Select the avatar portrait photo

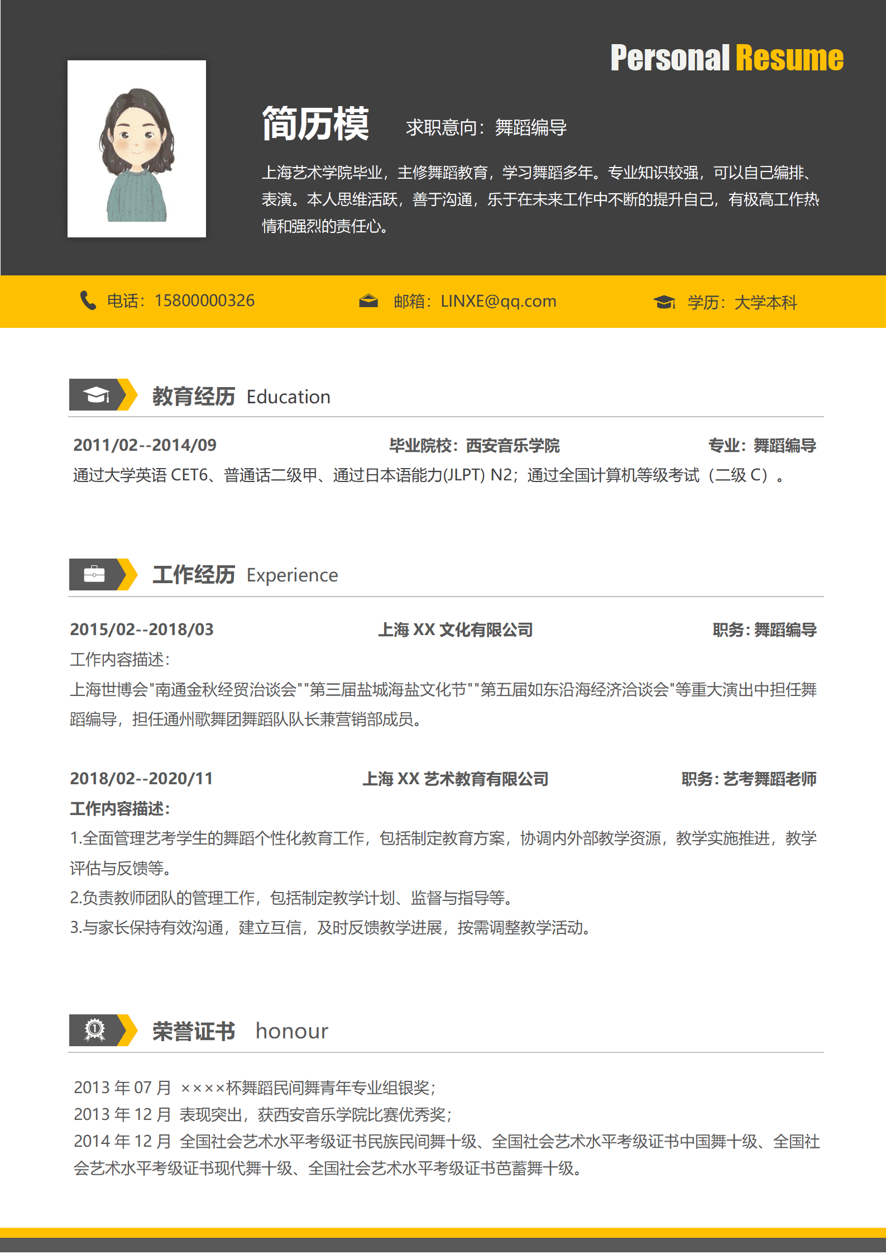click(x=137, y=149)
